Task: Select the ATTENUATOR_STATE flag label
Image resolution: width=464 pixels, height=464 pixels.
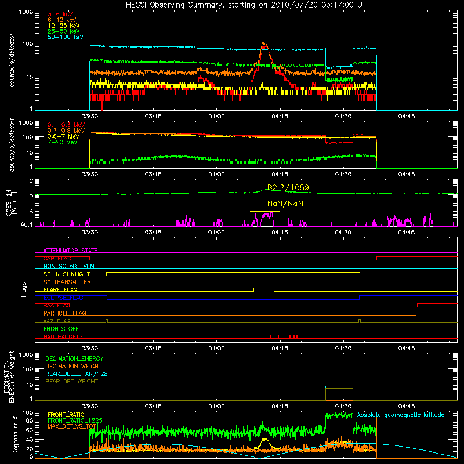Action: pyautogui.click(x=70, y=251)
